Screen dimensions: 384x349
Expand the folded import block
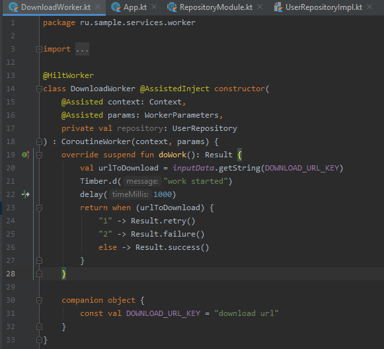point(39,49)
